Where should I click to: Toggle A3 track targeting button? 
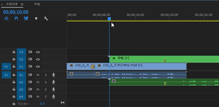tap(21, 89)
